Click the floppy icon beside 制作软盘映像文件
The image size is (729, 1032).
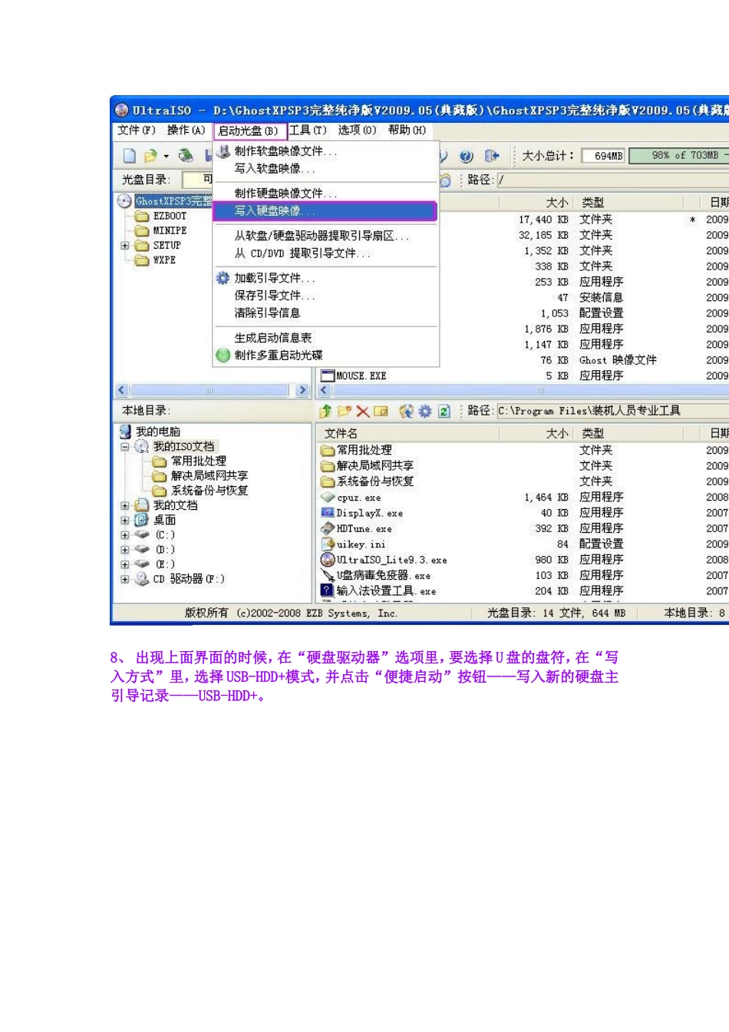point(223,150)
